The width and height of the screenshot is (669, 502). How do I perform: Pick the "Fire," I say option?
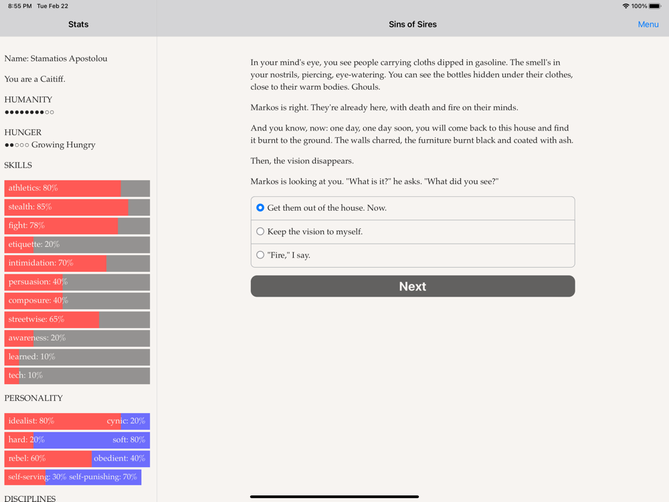tap(413, 255)
